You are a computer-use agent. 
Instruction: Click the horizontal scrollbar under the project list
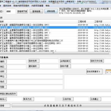click(x=55, y=53)
